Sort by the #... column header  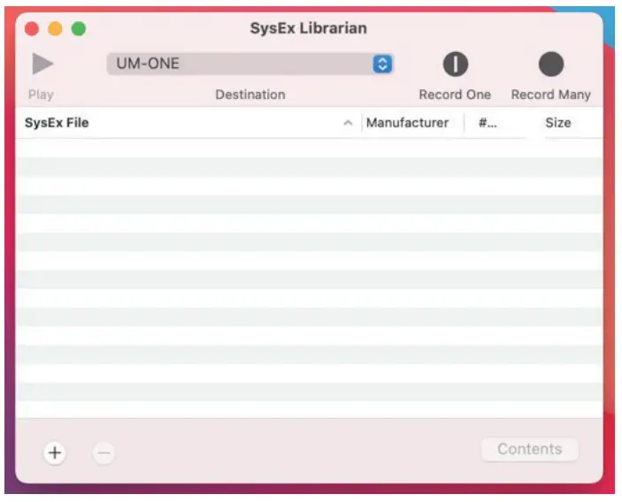488,123
